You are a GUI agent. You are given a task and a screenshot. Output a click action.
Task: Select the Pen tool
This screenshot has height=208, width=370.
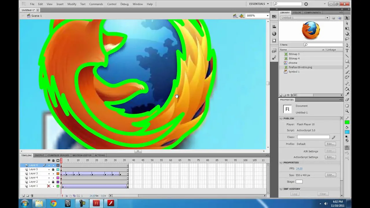(347, 45)
